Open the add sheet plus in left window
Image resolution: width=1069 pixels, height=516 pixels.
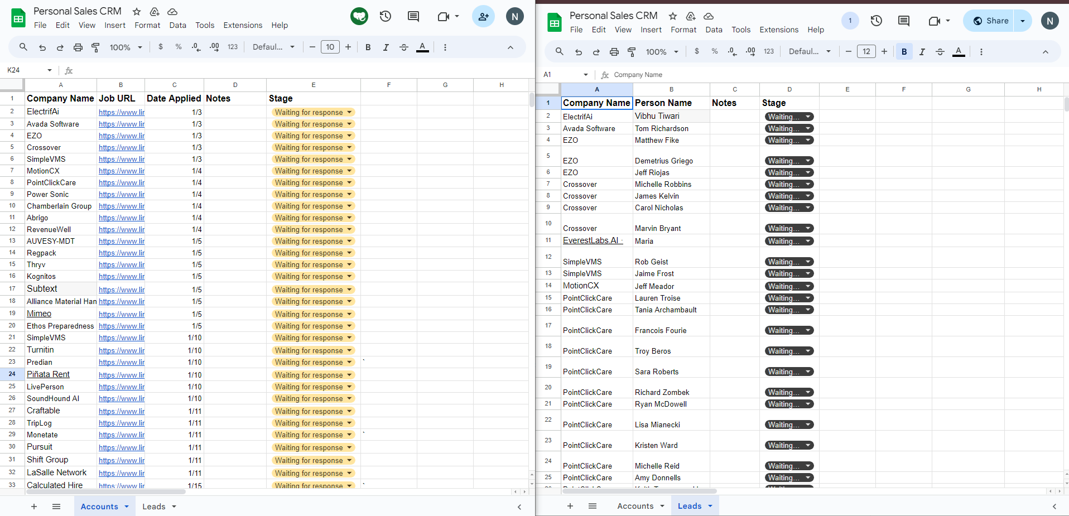(34, 507)
